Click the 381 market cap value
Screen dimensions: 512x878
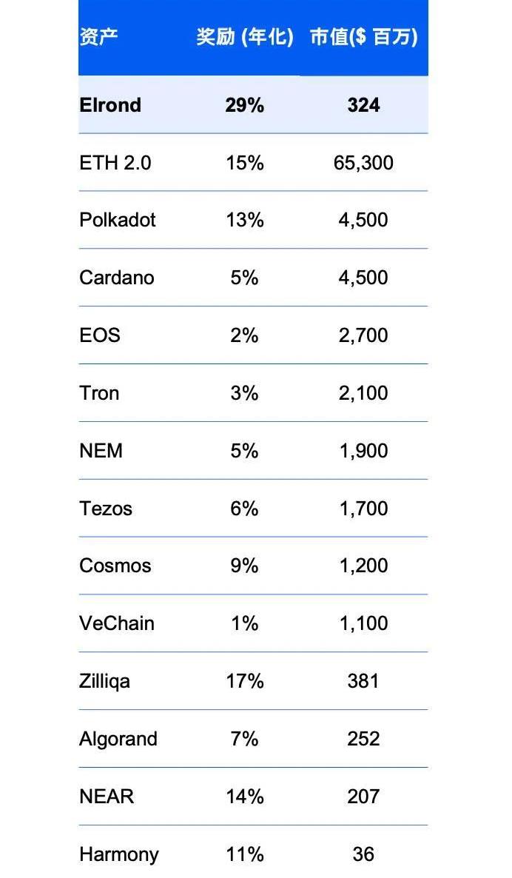coord(364,681)
